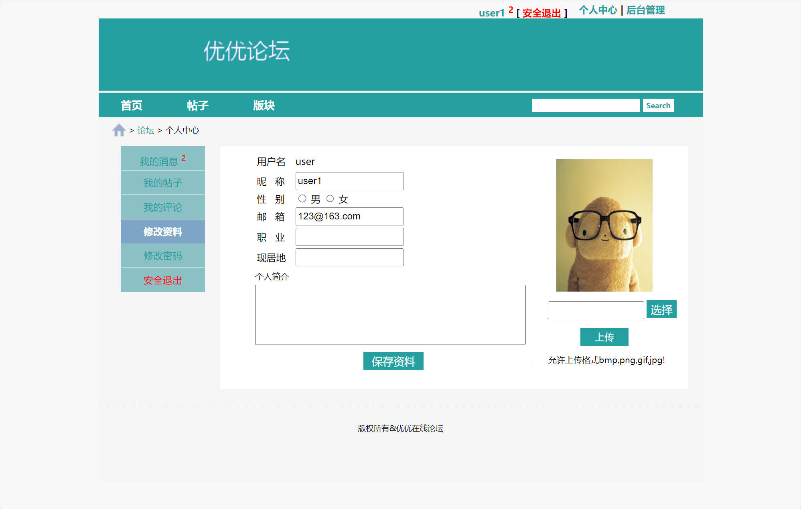Click the Search button

(x=658, y=105)
